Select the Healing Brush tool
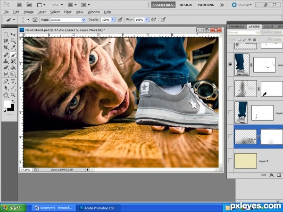 point(6,55)
